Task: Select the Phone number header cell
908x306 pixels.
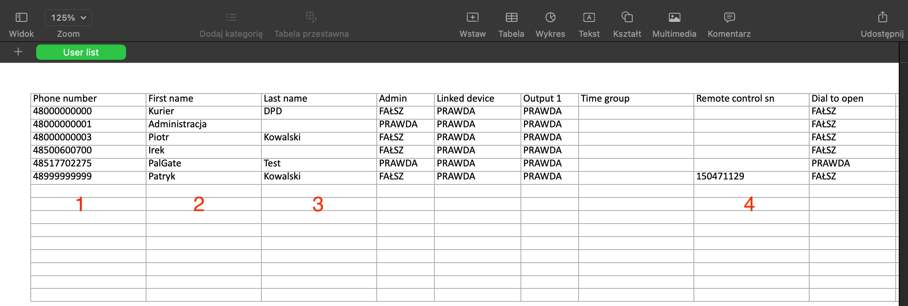Action: click(x=88, y=99)
